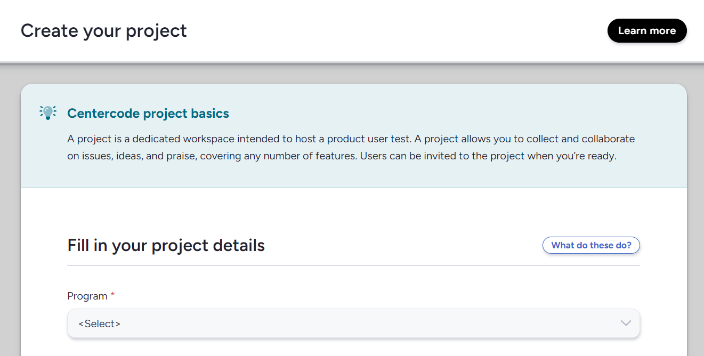This screenshot has width=704, height=356.
Task: Click the Program field label
Action: coord(87,296)
